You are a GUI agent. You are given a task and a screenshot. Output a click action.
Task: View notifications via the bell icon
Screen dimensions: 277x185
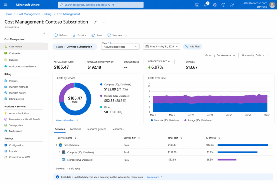pyautogui.click(x=206, y=5)
